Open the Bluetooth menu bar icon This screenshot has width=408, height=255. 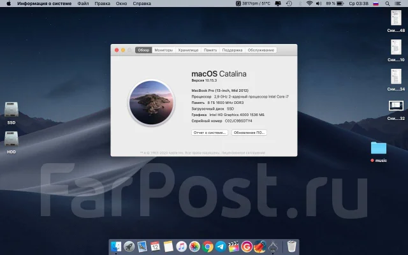[300, 4]
